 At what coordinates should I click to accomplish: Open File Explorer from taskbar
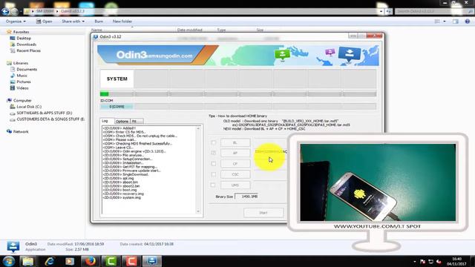tap(28, 261)
